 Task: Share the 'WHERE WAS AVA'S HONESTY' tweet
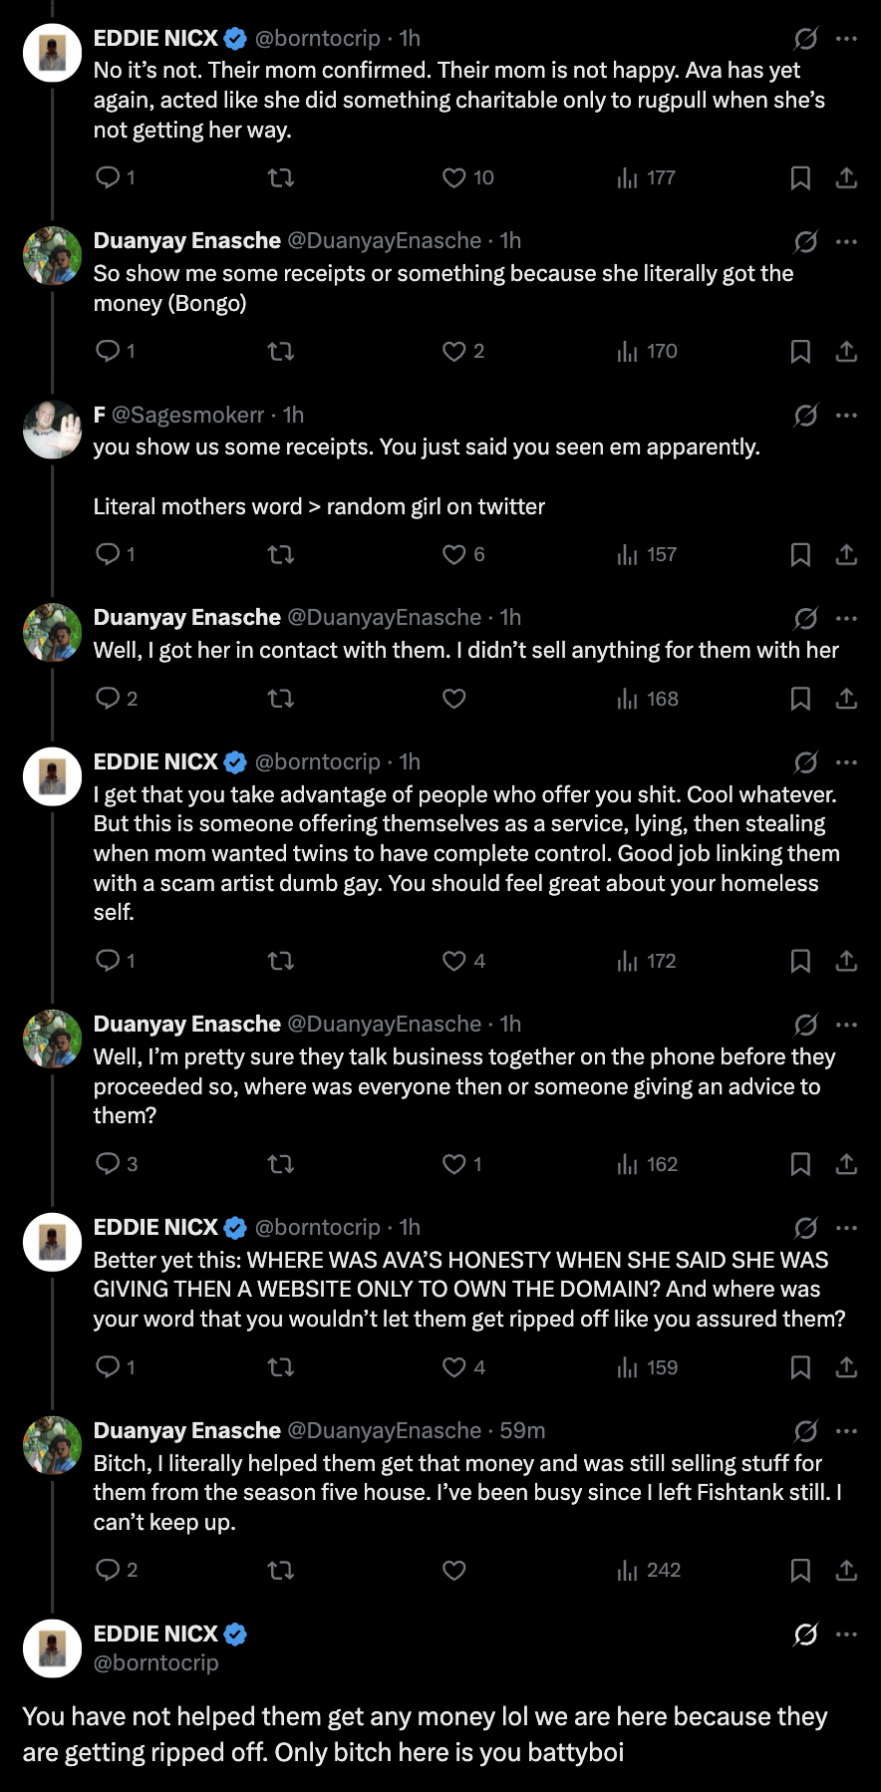tap(846, 1367)
